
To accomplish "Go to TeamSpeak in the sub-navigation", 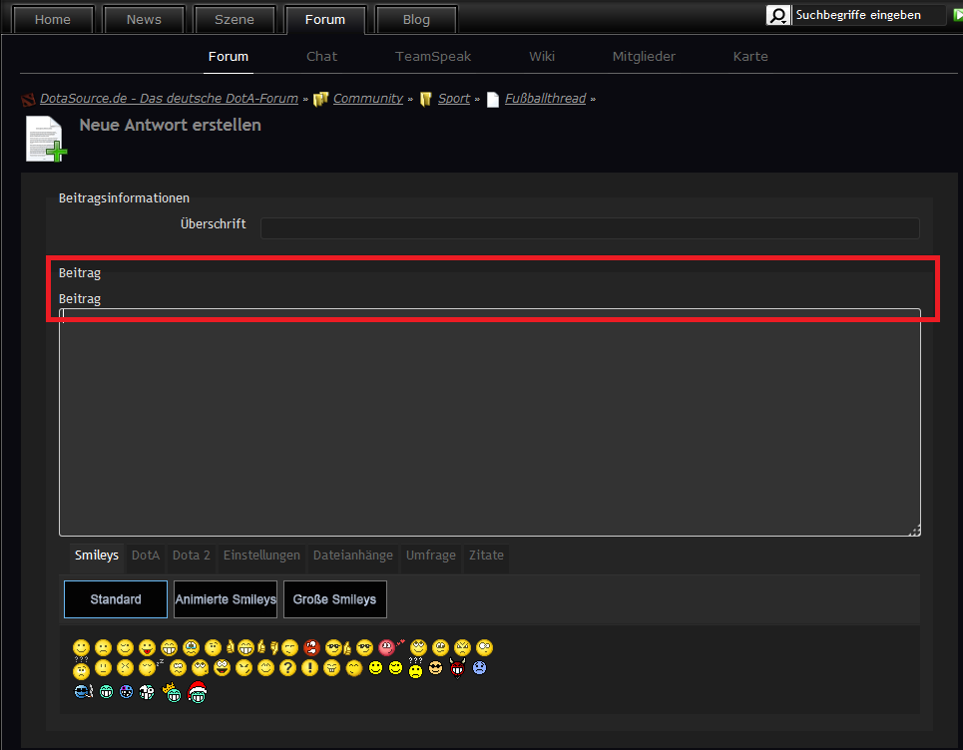I will pyautogui.click(x=433, y=57).
